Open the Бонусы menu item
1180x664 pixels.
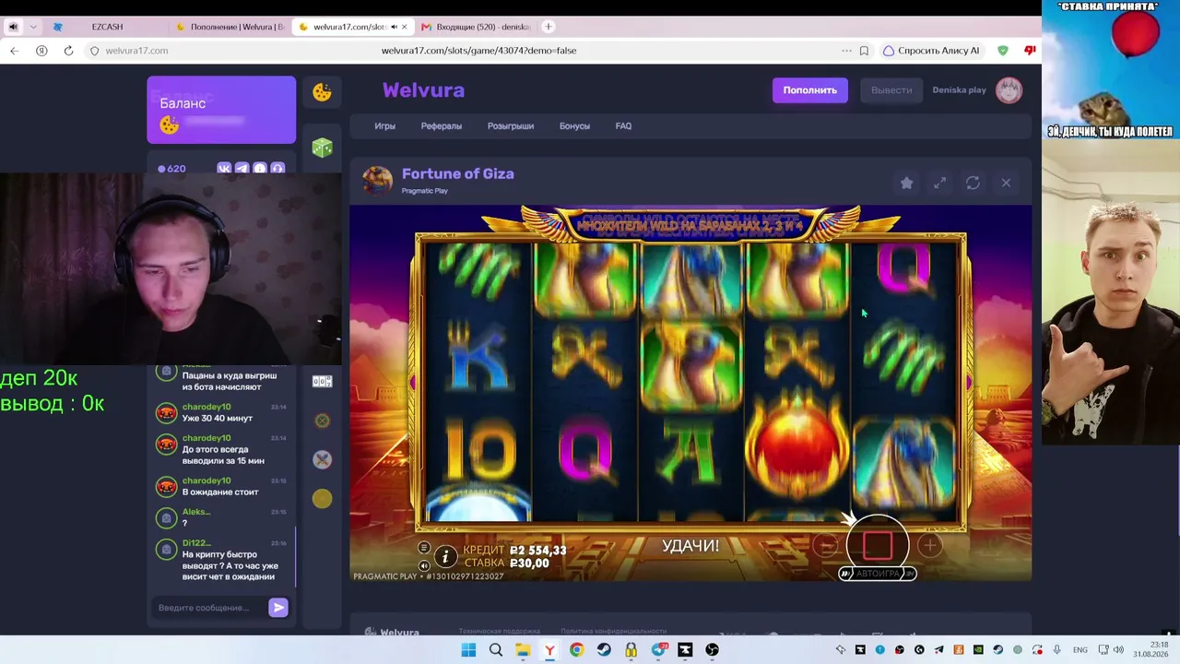click(574, 125)
